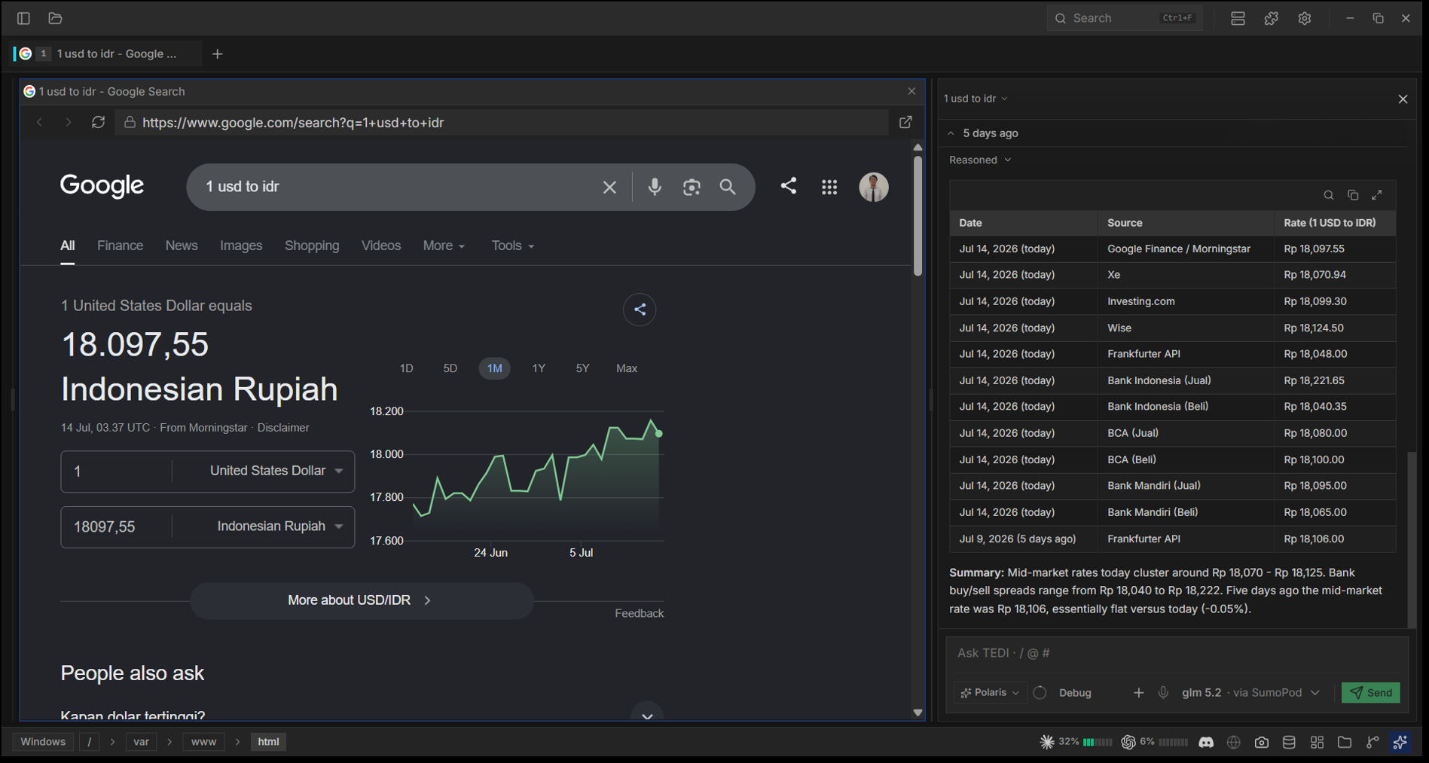Open the folder icon in title bar

tap(55, 18)
